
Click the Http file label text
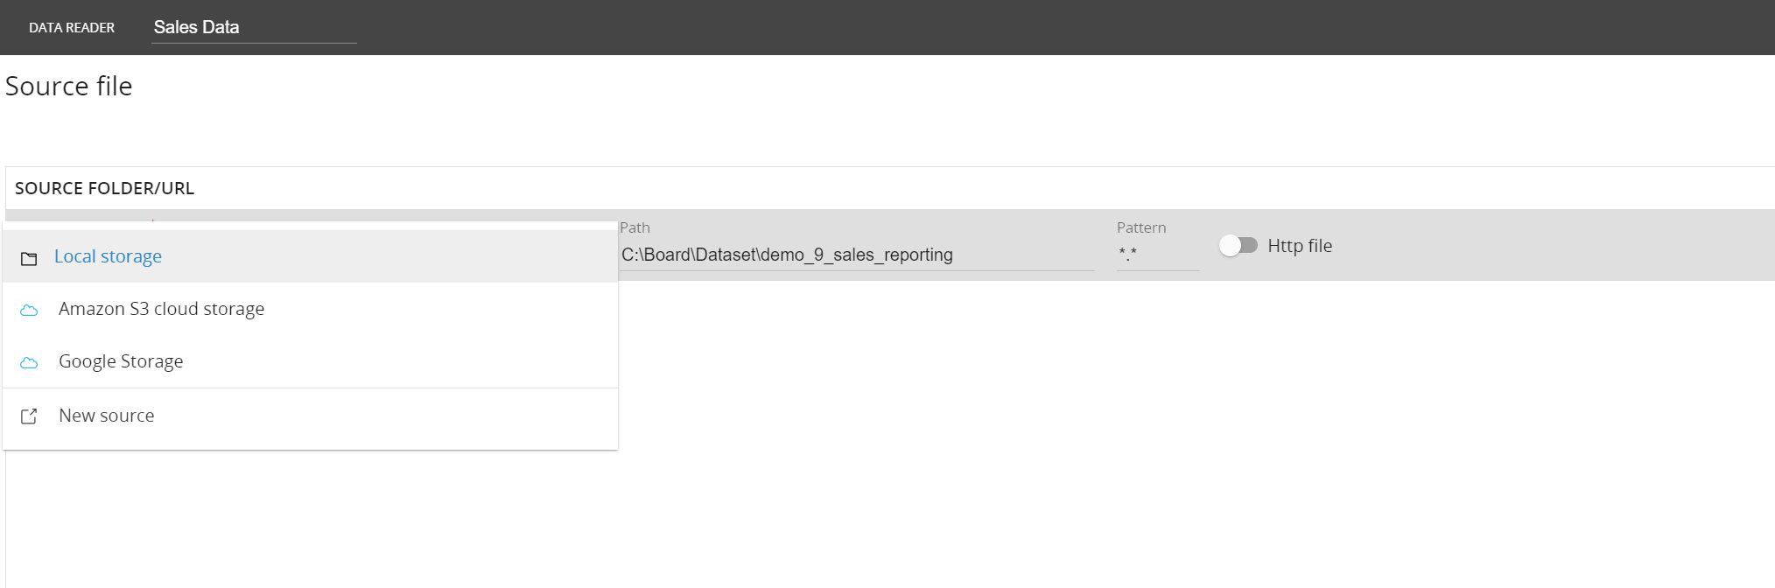[x=1300, y=246]
